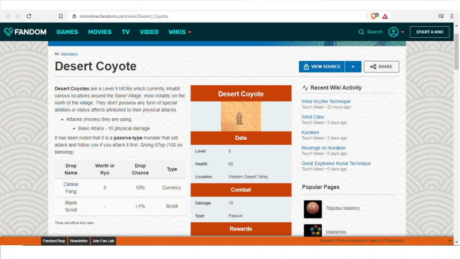Follow the Monsters category link
460x259 pixels.
pyautogui.click(x=69, y=54)
